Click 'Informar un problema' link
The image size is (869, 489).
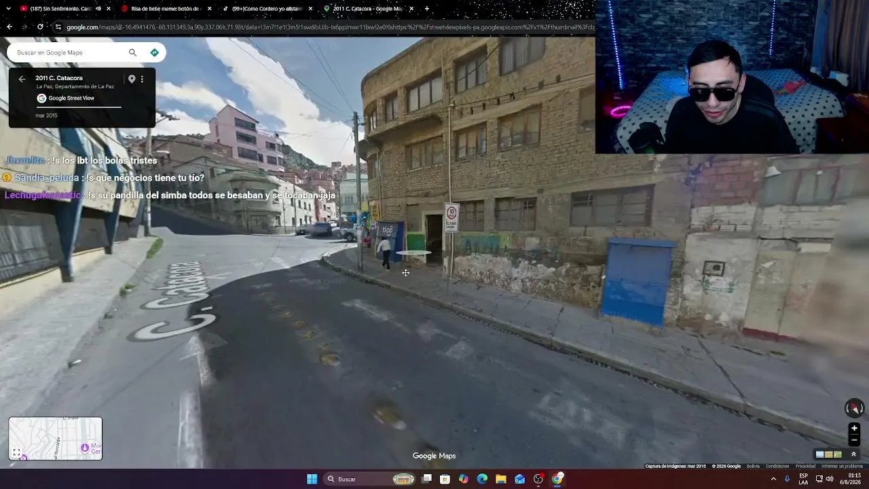click(x=842, y=466)
